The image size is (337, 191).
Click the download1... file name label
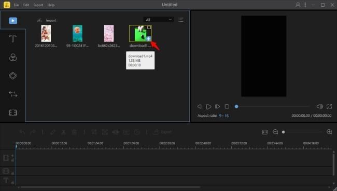(140, 46)
